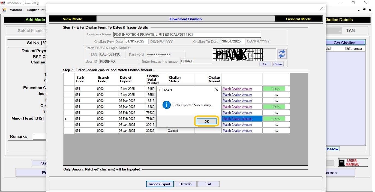Click the form icon left of Masters
The image size is (375, 192).
pos(4,10)
